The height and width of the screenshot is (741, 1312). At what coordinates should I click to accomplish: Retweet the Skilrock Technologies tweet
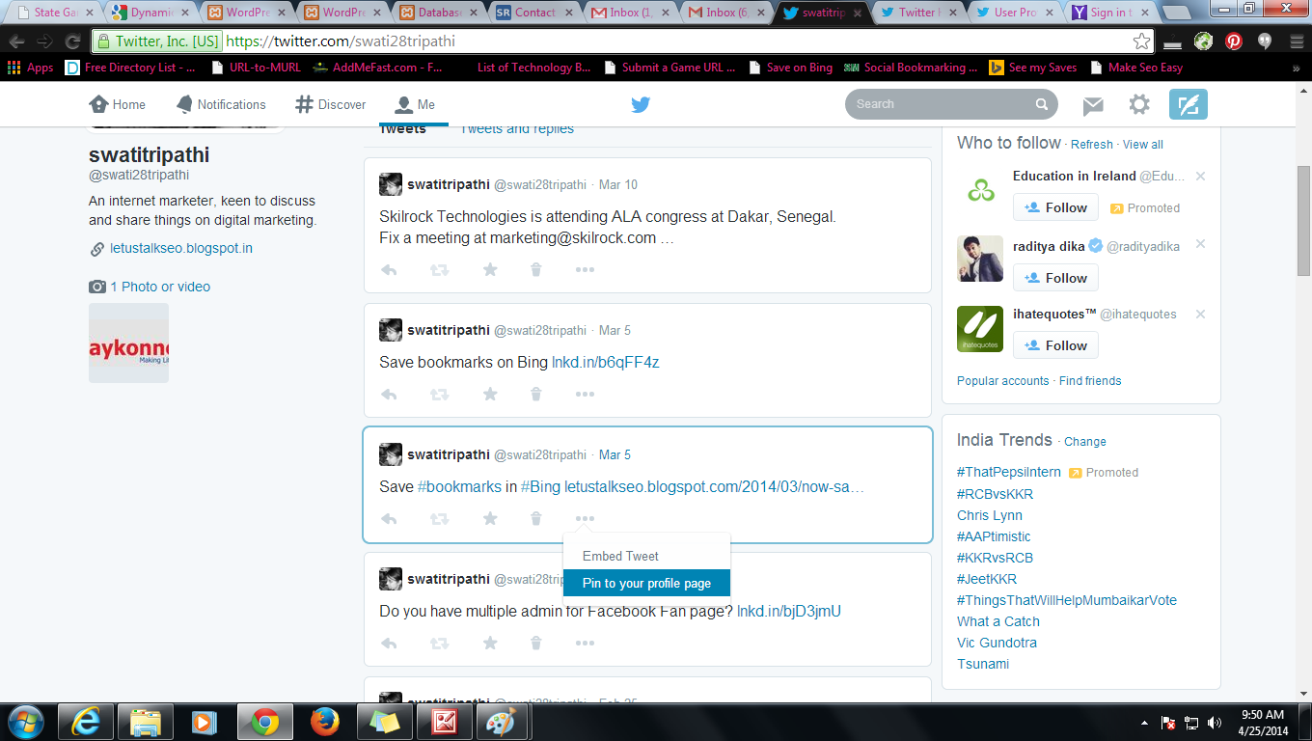pyautogui.click(x=439, y=270)
